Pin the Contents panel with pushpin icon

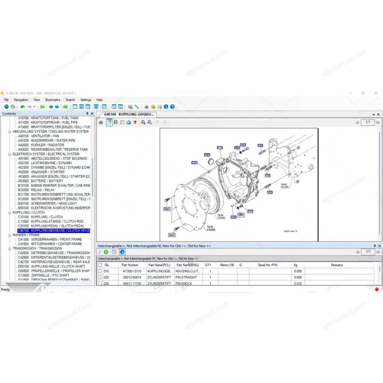(x=87, y=114)
